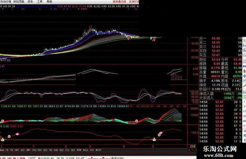Click the 今开 value 53.48

(237, 60)
